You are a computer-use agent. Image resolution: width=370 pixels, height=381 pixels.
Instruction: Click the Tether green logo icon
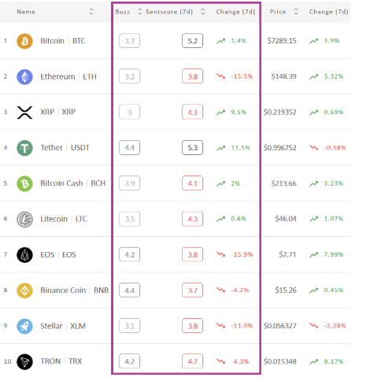click(x=24, y=148)
